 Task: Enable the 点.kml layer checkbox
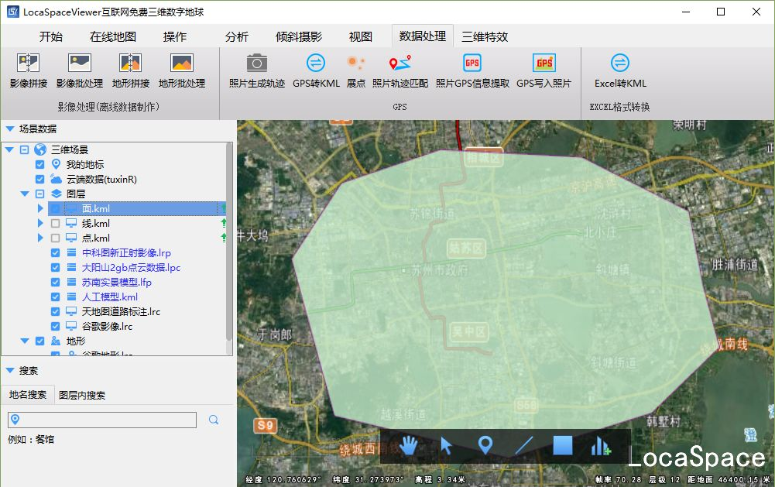(56, 238)
